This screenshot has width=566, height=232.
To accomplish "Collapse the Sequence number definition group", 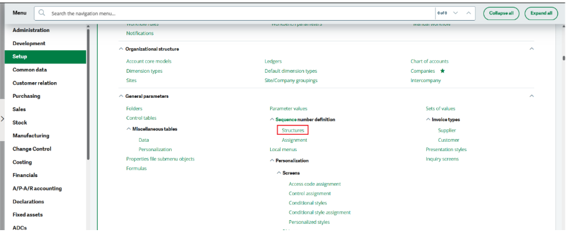I will coord(272,119).
